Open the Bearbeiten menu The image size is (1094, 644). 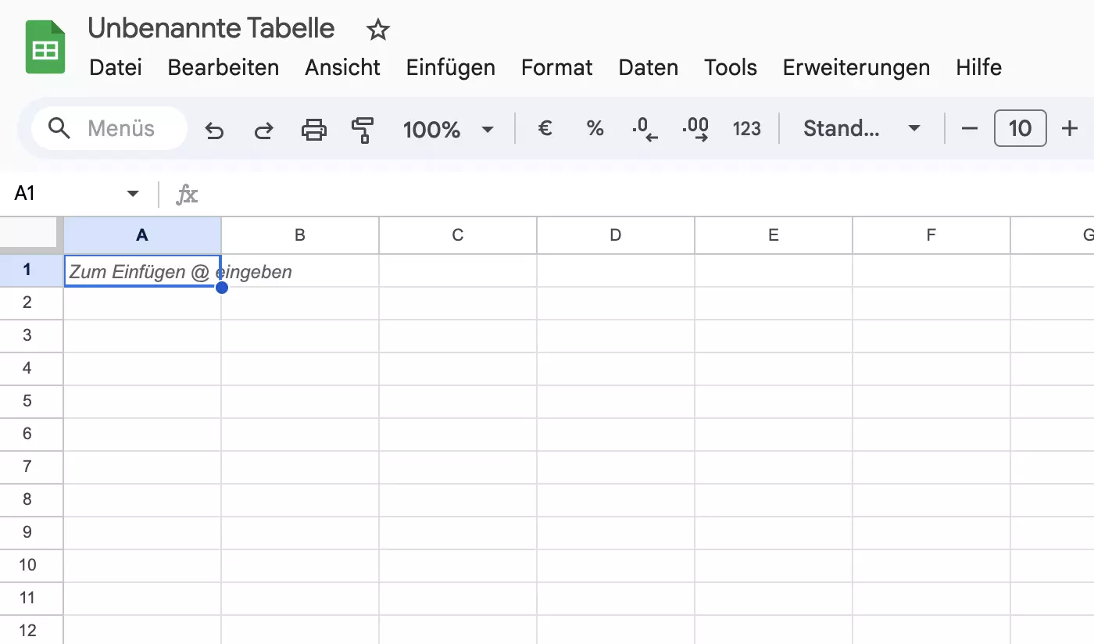click(223, 68)
